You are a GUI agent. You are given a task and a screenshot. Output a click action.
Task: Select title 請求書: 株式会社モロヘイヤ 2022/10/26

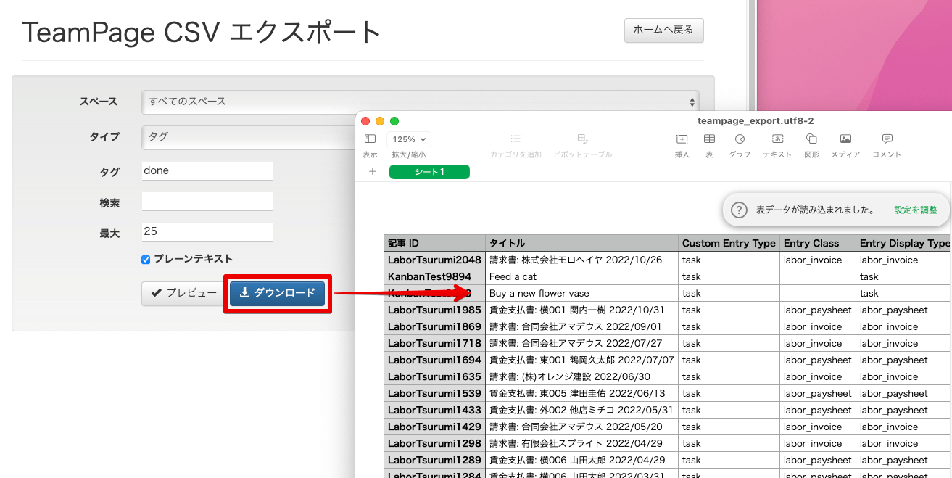point(581,260)
